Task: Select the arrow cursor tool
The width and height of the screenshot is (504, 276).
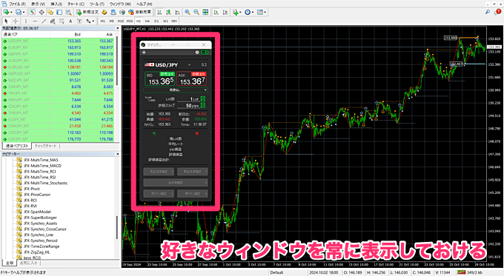Action: (6, 21)
